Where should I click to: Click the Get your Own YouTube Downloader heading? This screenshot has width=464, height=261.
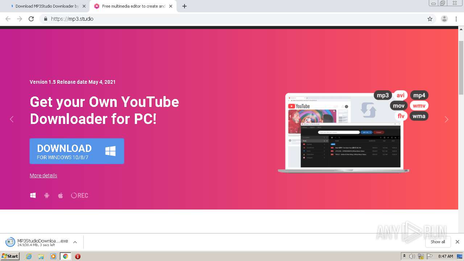[x=104, y=110]
